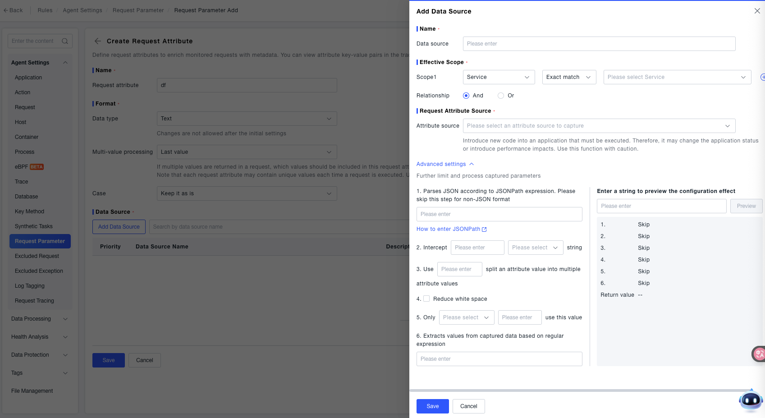Click the add scope plus icon

[x=762, y=77]
